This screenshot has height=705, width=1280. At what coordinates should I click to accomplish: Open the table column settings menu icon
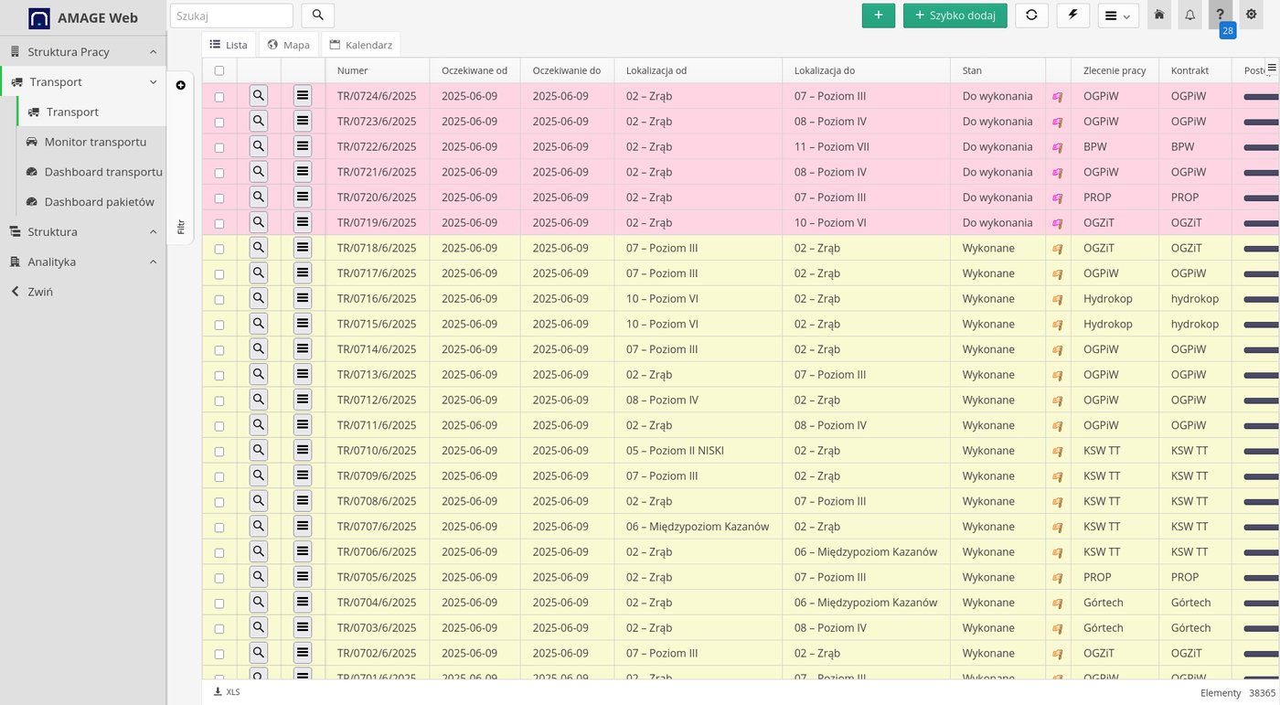[x=1271, y=68]
